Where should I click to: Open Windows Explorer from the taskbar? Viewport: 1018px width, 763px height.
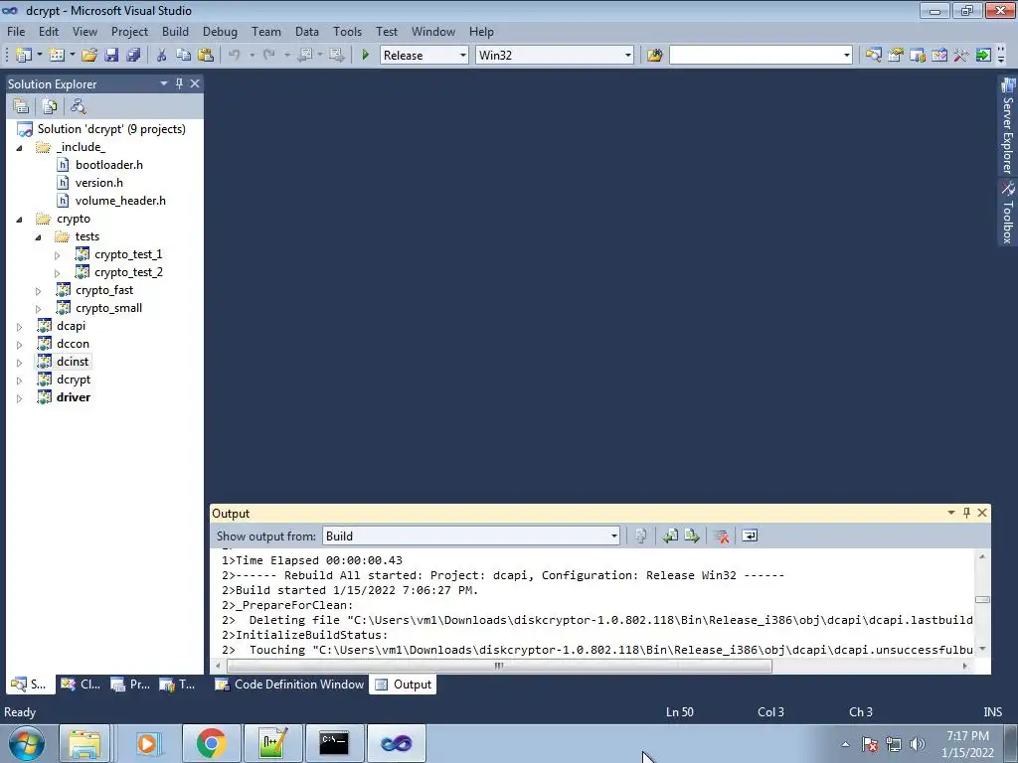[85, 743]
